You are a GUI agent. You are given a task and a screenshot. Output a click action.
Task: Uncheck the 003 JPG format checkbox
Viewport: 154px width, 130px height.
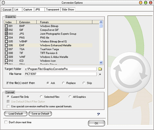point(6,34)
